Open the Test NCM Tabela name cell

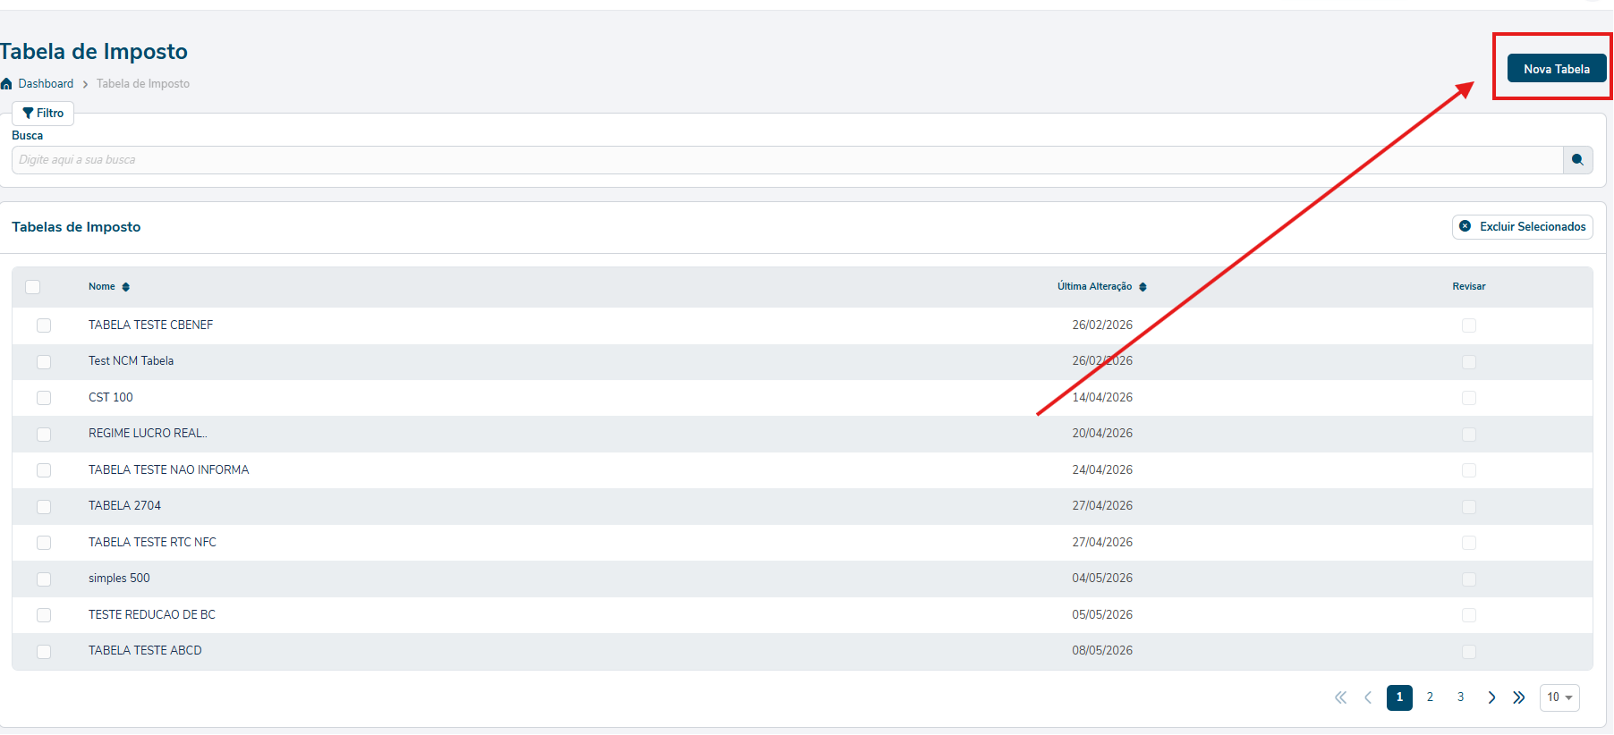(x=131, y=361)
